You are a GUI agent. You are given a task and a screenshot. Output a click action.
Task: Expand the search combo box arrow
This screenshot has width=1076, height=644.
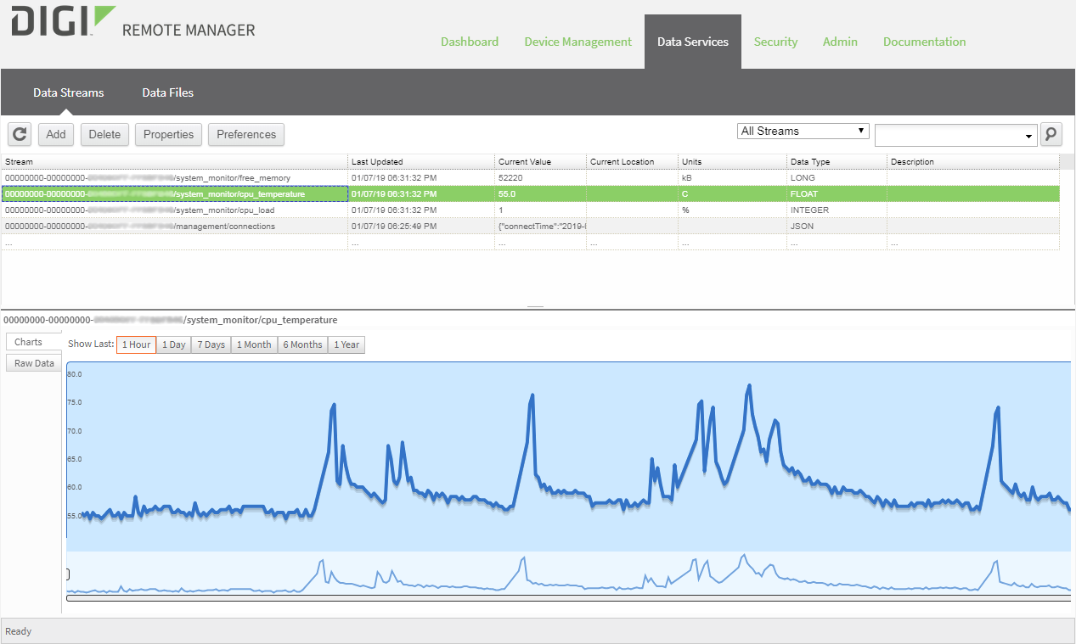click(x=1029, y=135)
